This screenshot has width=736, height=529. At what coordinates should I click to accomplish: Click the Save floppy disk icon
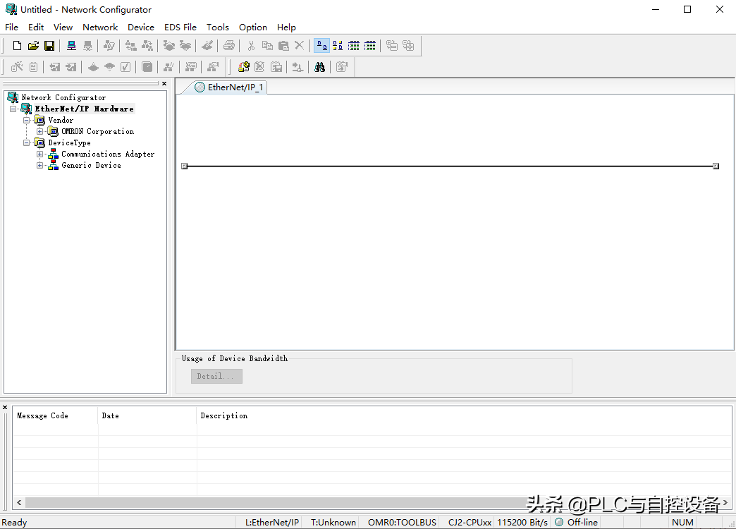(49, 46)
